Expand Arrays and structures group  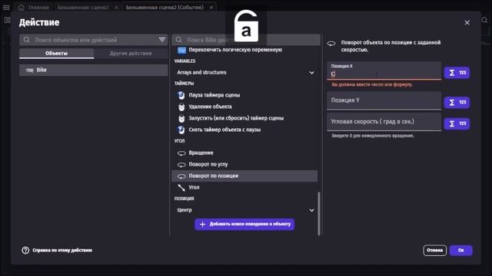point(244,72)
